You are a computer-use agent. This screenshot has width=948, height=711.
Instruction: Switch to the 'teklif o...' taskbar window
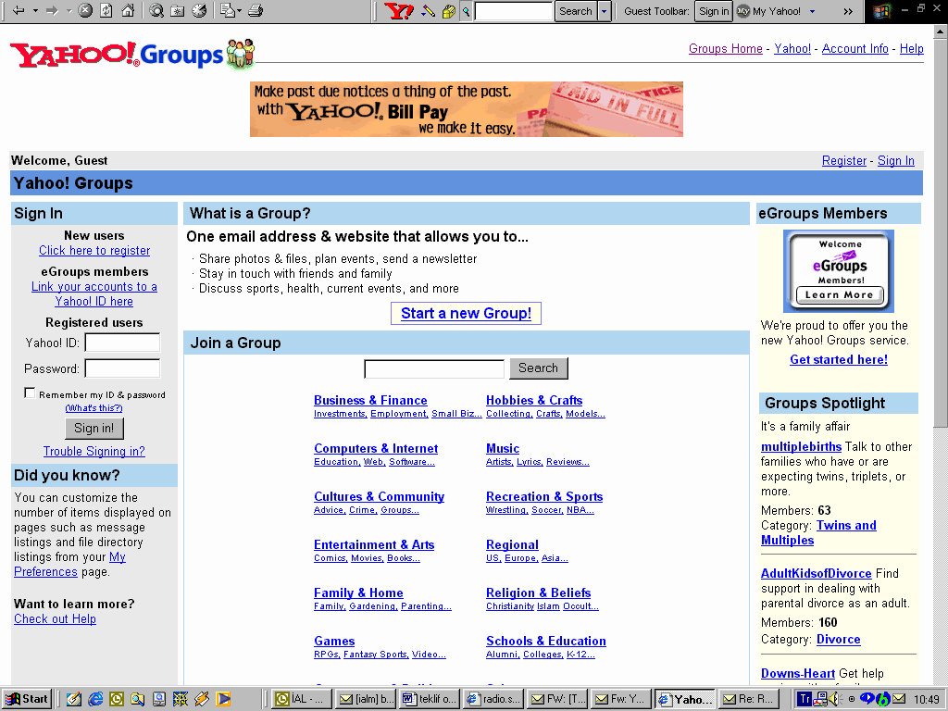430,699
